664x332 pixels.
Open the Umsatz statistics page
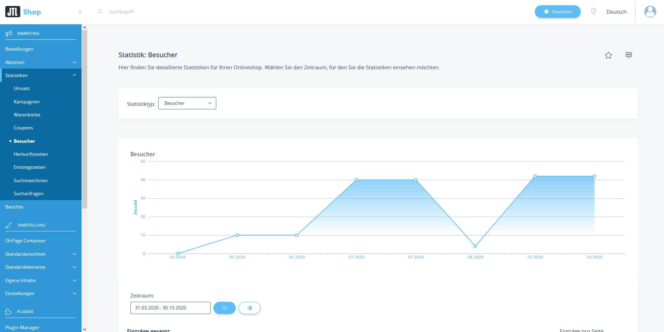click(22, 88)
